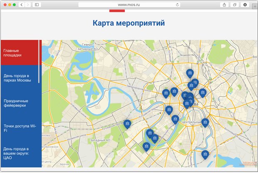Screen dimensions: 258x173
Task: Open День города в парках Москвы
Action: tap(20, 78)
